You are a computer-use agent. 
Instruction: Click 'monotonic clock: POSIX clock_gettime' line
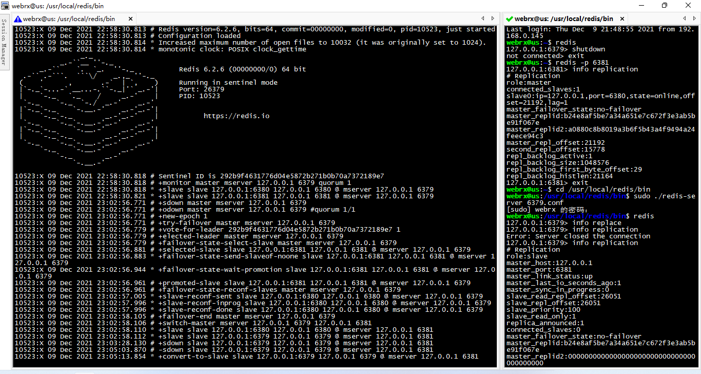(x=160, y=49)
